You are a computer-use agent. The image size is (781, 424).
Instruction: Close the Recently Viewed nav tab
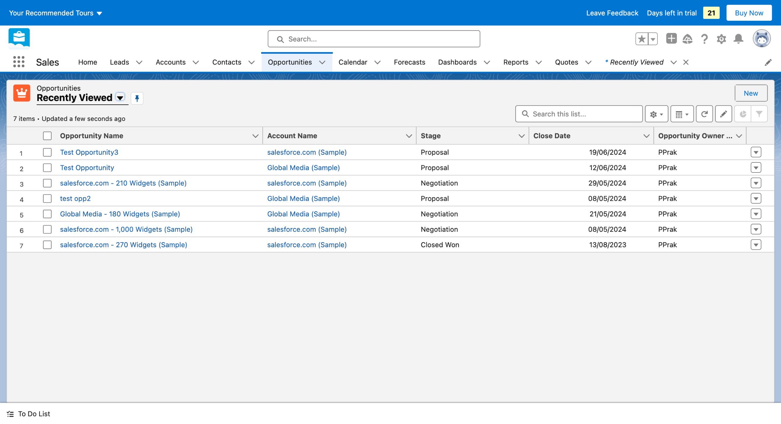pos(686,62)
